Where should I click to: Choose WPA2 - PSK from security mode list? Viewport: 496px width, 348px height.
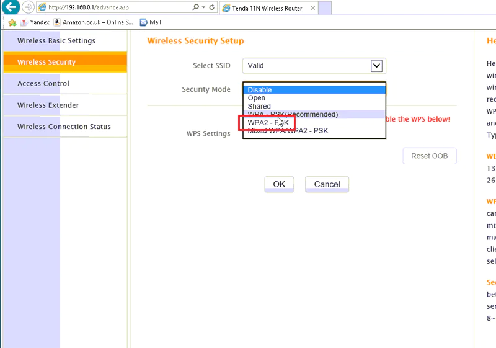268,123
